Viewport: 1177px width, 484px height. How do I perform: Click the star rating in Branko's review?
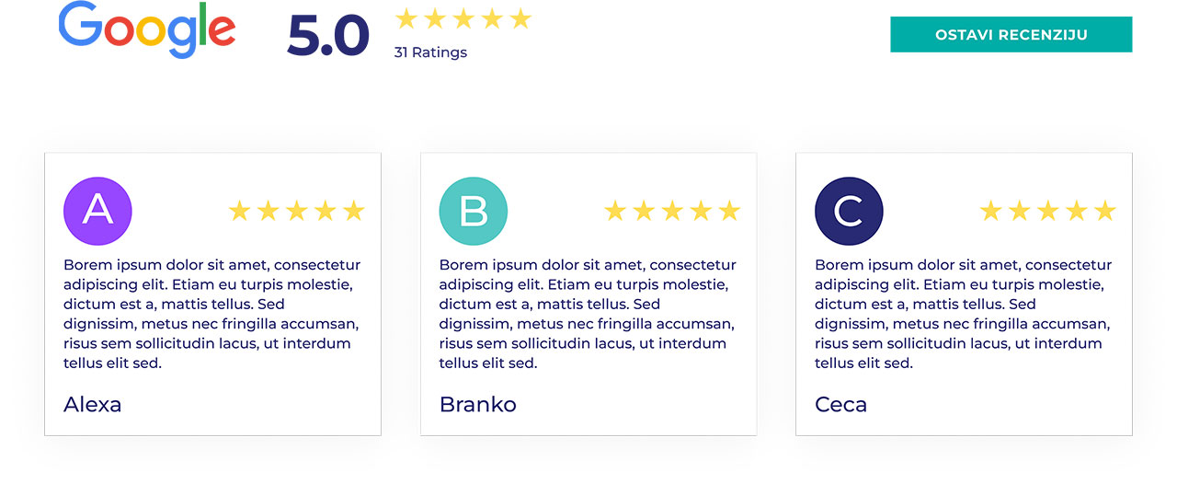672,212
